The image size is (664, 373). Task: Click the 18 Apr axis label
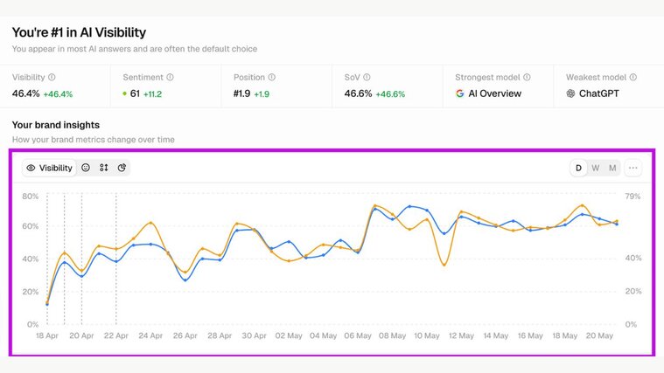pos(47,335)
